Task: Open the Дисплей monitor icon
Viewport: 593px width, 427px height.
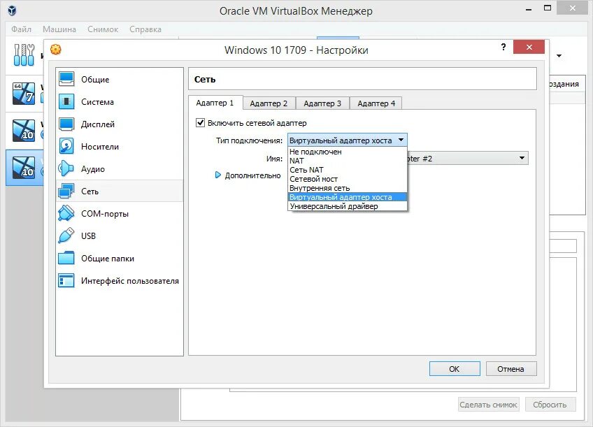Action: (x=66, y=124)
